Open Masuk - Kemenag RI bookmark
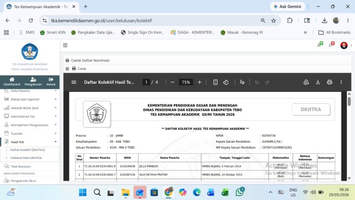The width and height of the screenshot is (355, 200). [x=241, y=32]
